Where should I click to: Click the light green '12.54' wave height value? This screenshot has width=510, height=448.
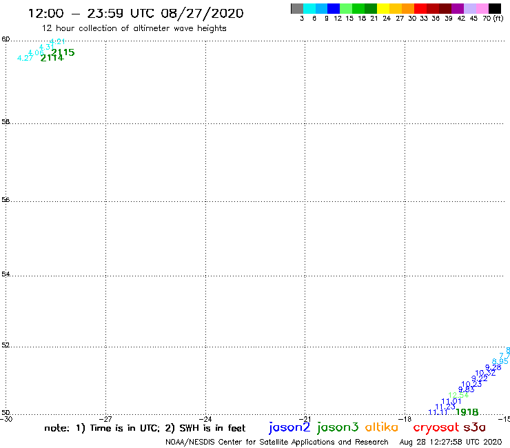click(458, 396)
